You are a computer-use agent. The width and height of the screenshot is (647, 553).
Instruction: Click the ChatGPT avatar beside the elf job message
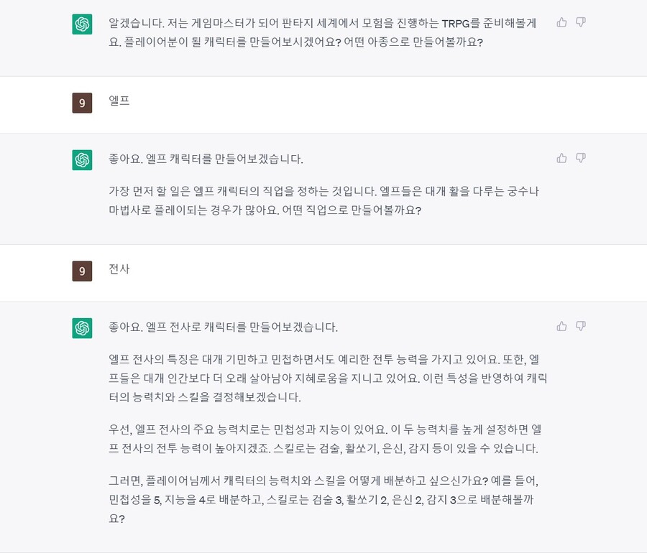82,159
